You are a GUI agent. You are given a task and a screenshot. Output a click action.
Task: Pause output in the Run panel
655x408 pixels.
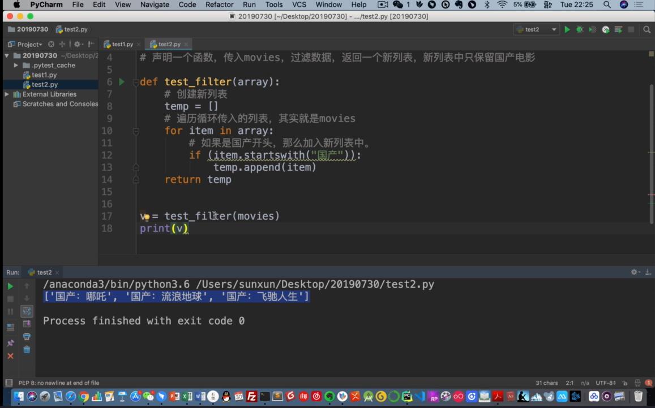point(10,311)
